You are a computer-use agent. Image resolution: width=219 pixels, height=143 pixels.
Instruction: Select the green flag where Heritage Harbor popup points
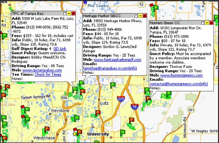(81, 83)
